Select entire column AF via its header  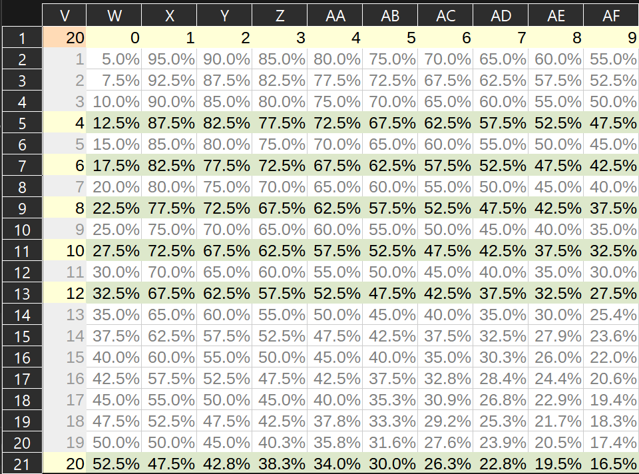click(x=611, y=17)
